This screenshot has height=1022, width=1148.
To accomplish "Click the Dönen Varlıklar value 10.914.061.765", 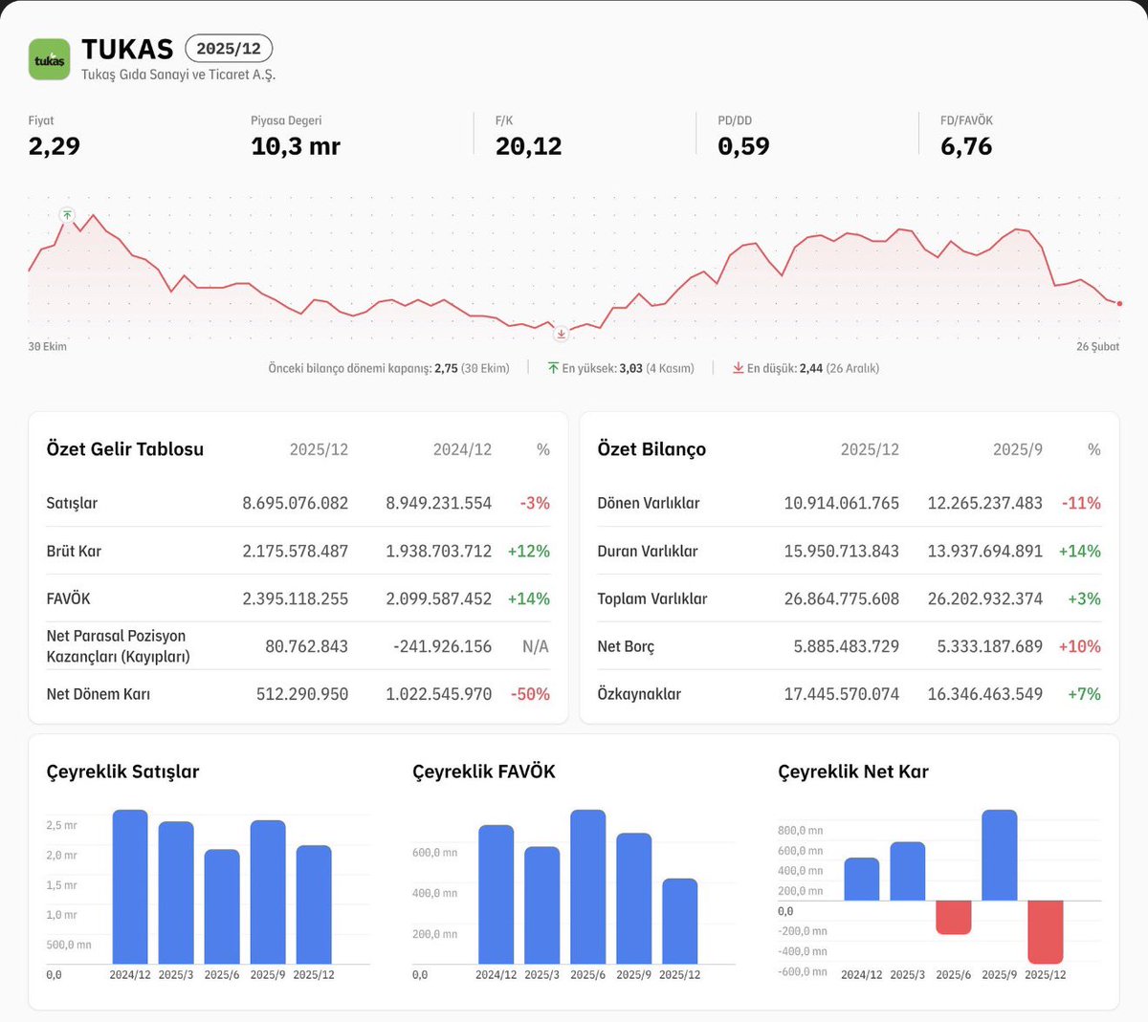I will [x=842, y=503].
